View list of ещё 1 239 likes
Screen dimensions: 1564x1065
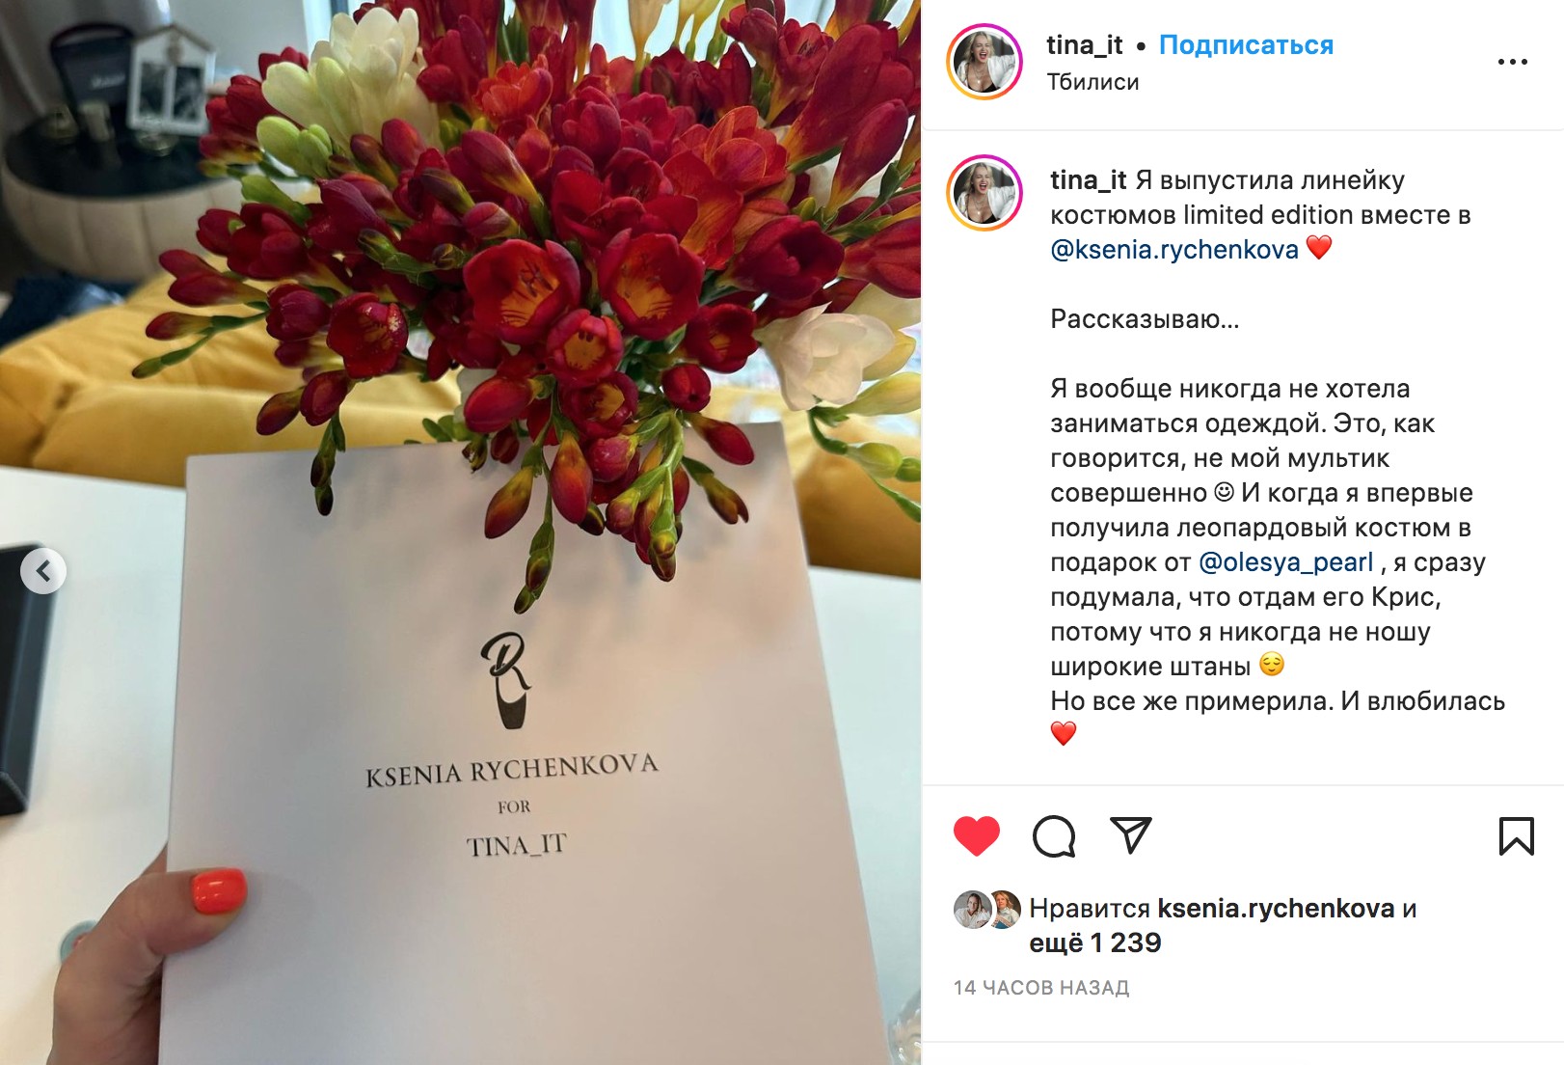(x=1095, y=942)
